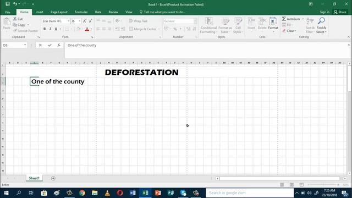Open the File tab
The height and width of the screenshot is (198, 352).
tap(8, 12)
